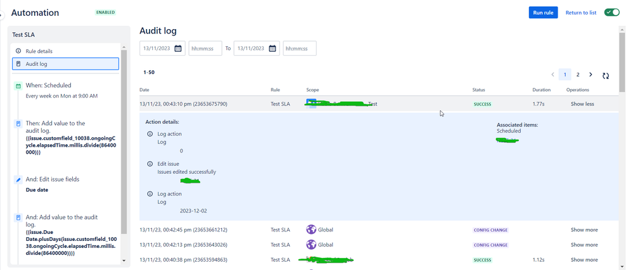The width and height of the screenshot is (633, 270).
Task: Click CONFIG CHANGE status of 00:42:13 entry
Action: (x=490, y=245)
